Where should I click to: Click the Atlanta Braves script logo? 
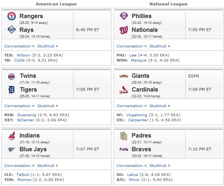[124, 149]
